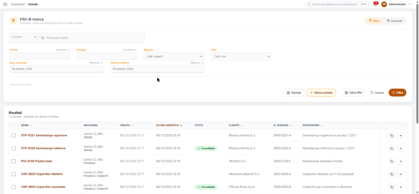Screen dimensions: 419x194
Task: Sort results by the Creata column
Action: [x=126, y=125]
